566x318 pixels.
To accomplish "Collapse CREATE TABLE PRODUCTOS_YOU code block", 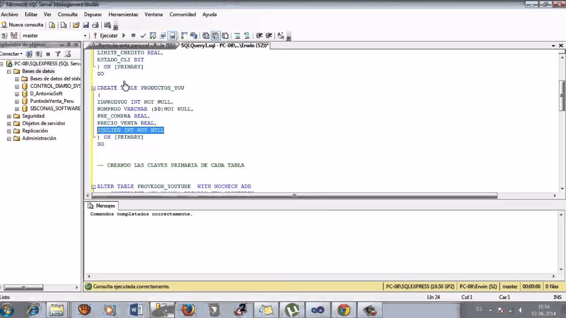I will pyautogui.click(x=93, y=88).
